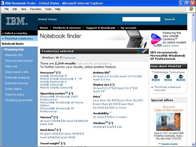Select price Less than $2,000
This screenshot has width=196, height=147.
[x=131, y=100]
